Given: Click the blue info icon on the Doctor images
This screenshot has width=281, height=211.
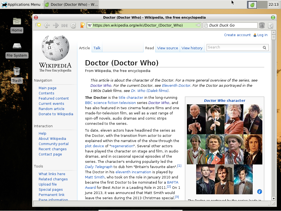Looking at the screenshot, I should pyautogui.click(x=259, y=192).
